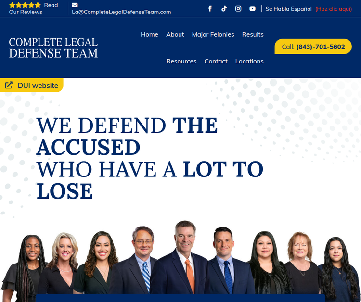Open the Instagram icon link
The image size is (361, 302).
coord(238,9)
